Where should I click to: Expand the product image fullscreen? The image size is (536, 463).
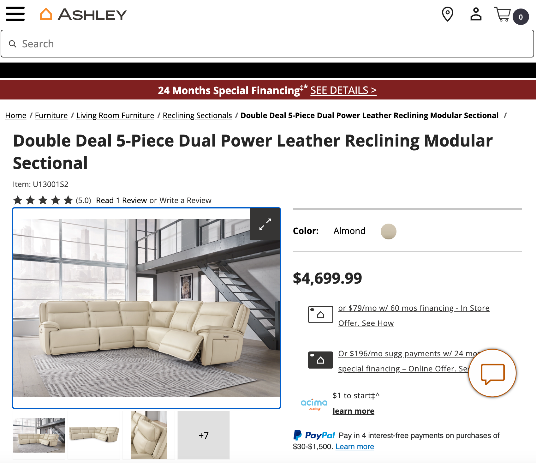pos(265,224)
